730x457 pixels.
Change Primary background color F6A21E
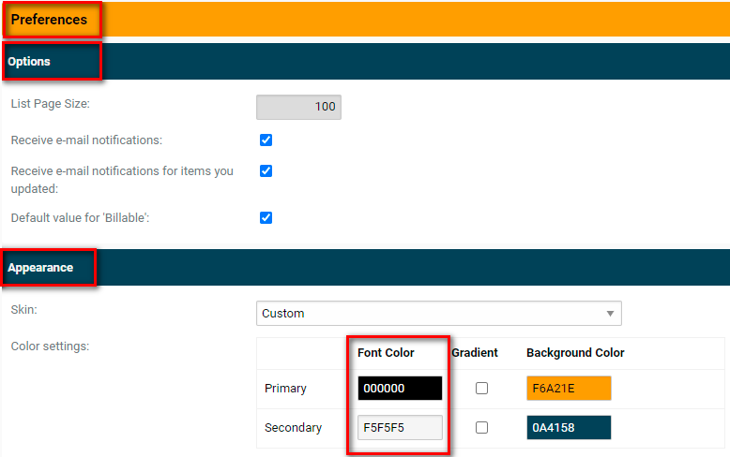(569, 389)
